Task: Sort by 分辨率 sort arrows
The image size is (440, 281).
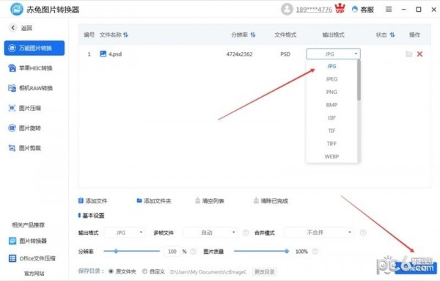Action: pyautogui.click(x=253, y=34)
